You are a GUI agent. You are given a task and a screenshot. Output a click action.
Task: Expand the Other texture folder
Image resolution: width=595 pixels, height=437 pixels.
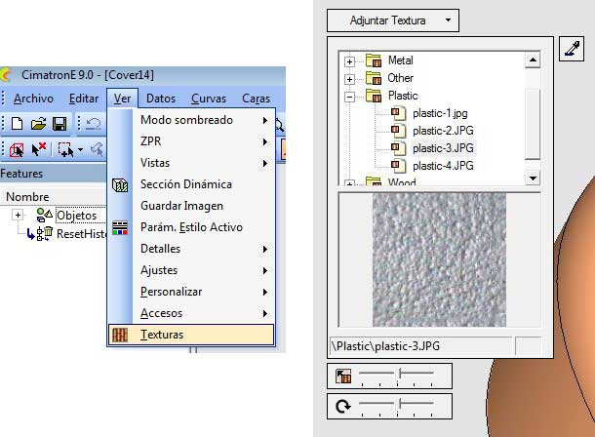350,78
